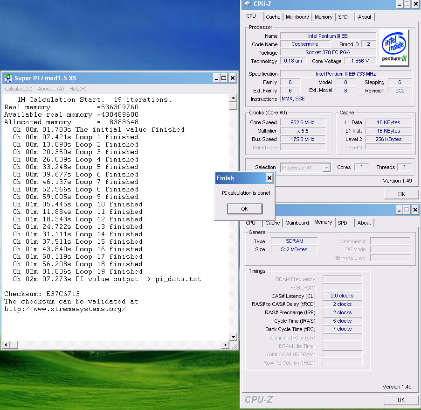Screen dimensions: 421x410
Task: Click the 'Checksum: E37C6713' line in Super PI
Action: [x=42, y=294]
